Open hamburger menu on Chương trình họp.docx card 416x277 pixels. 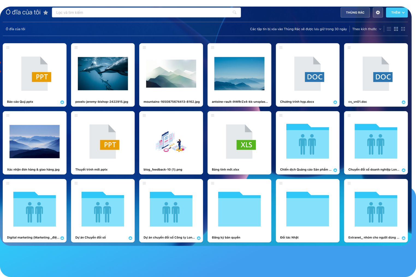tap(281, 48)
